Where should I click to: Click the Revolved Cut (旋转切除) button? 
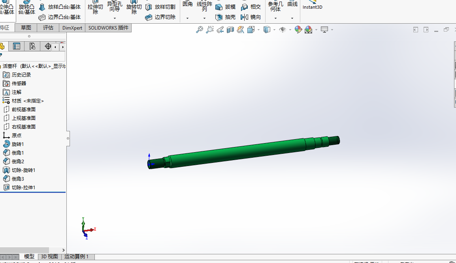134,7
